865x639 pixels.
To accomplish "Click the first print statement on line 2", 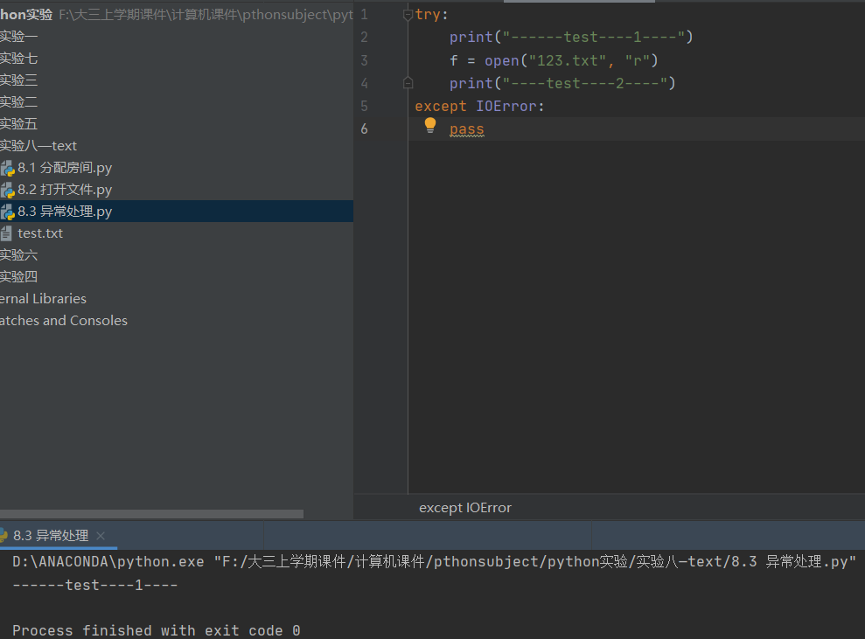I will point(571,38).
